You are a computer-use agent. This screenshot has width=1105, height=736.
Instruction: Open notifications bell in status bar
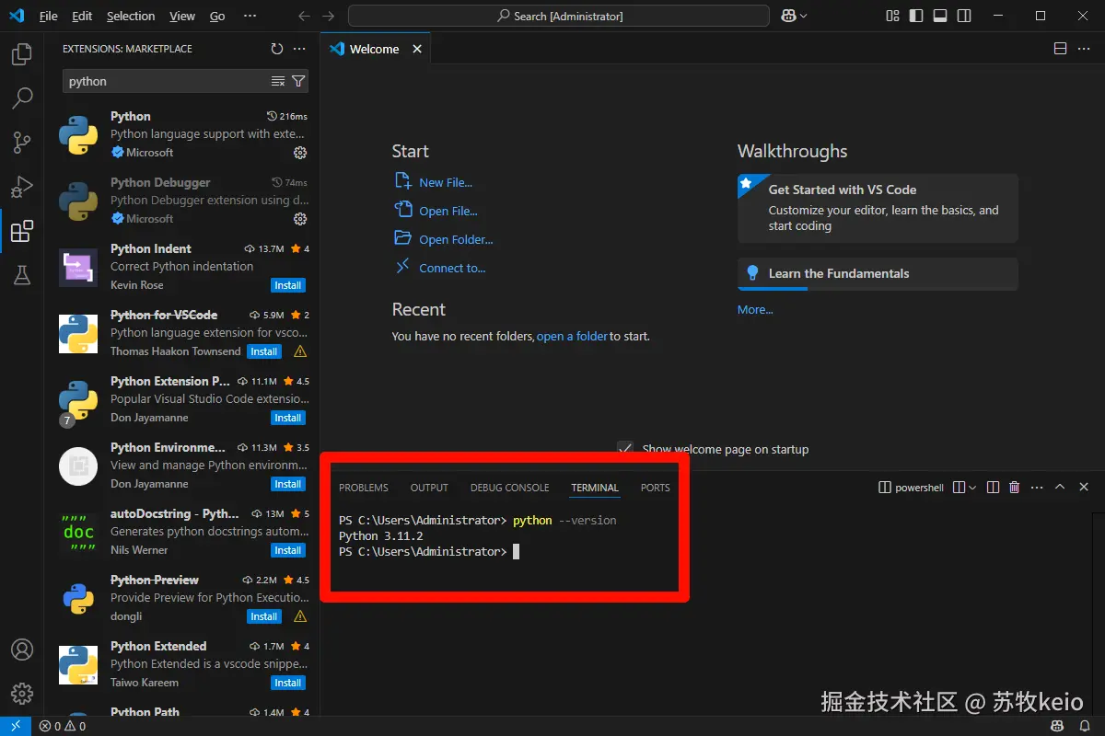click(1085, 726)
